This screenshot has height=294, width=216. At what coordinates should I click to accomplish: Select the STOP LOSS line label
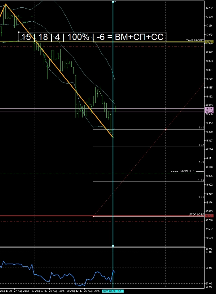coord(196,215)
